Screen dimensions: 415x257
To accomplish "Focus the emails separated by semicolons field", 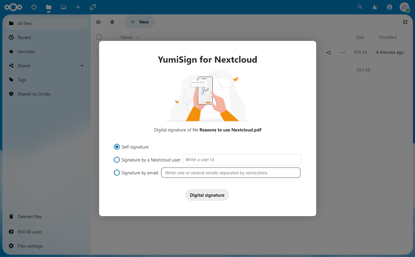I will coord(231,173).
